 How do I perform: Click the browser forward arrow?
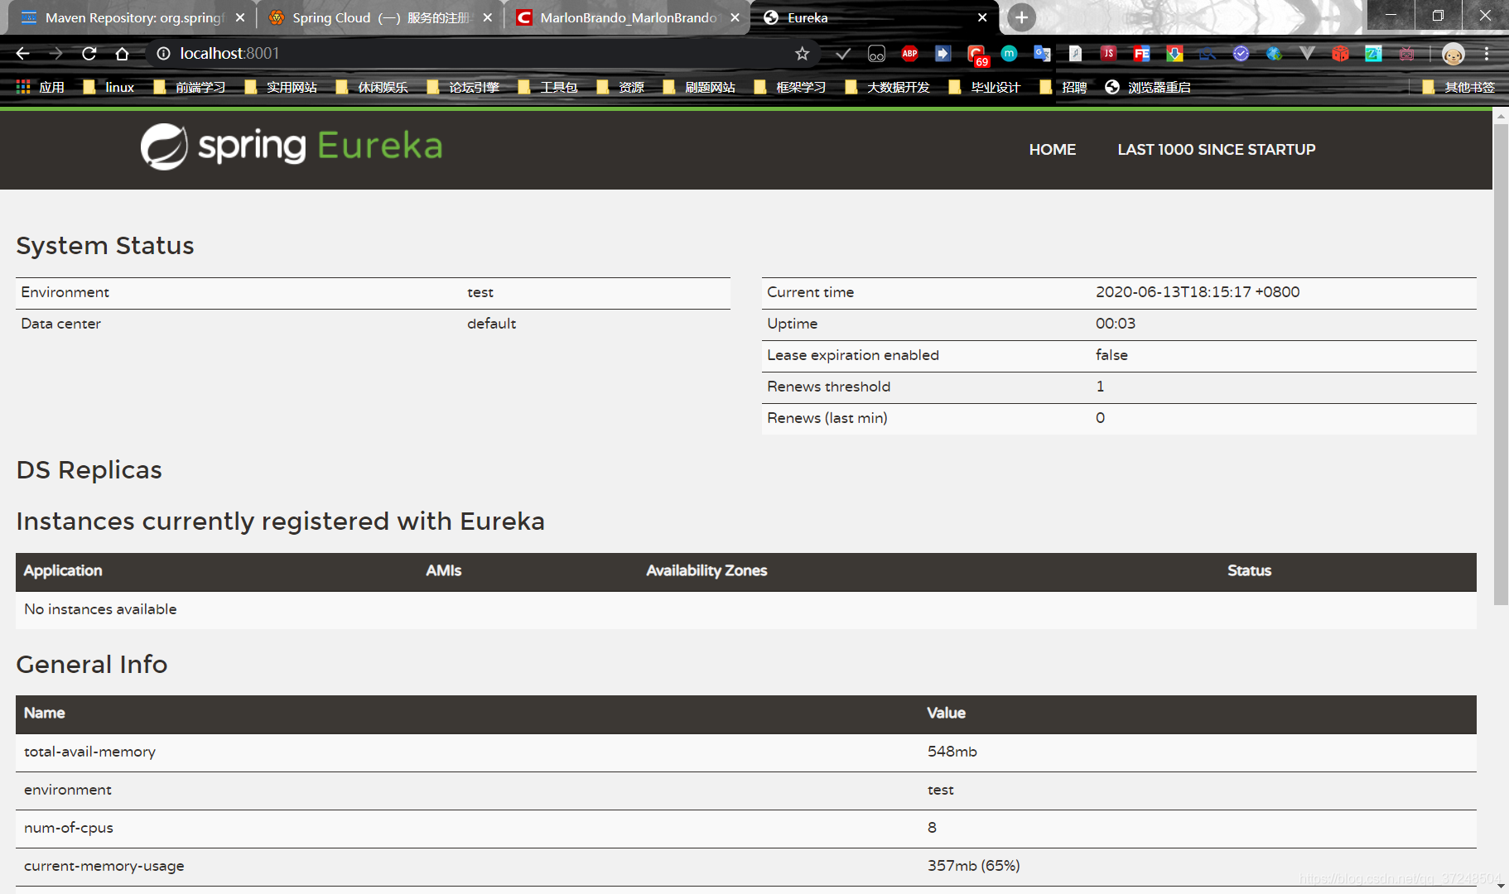click(x=55, y=54)
